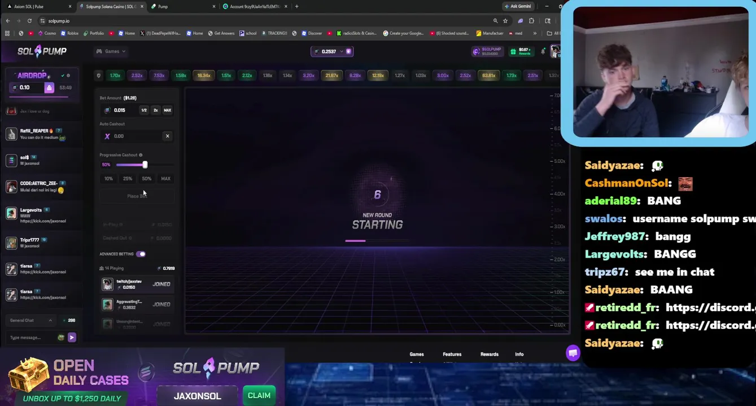Send the chat message with arrow button
The height and width of the screenshot is (406, 756).
click(72, 337)
